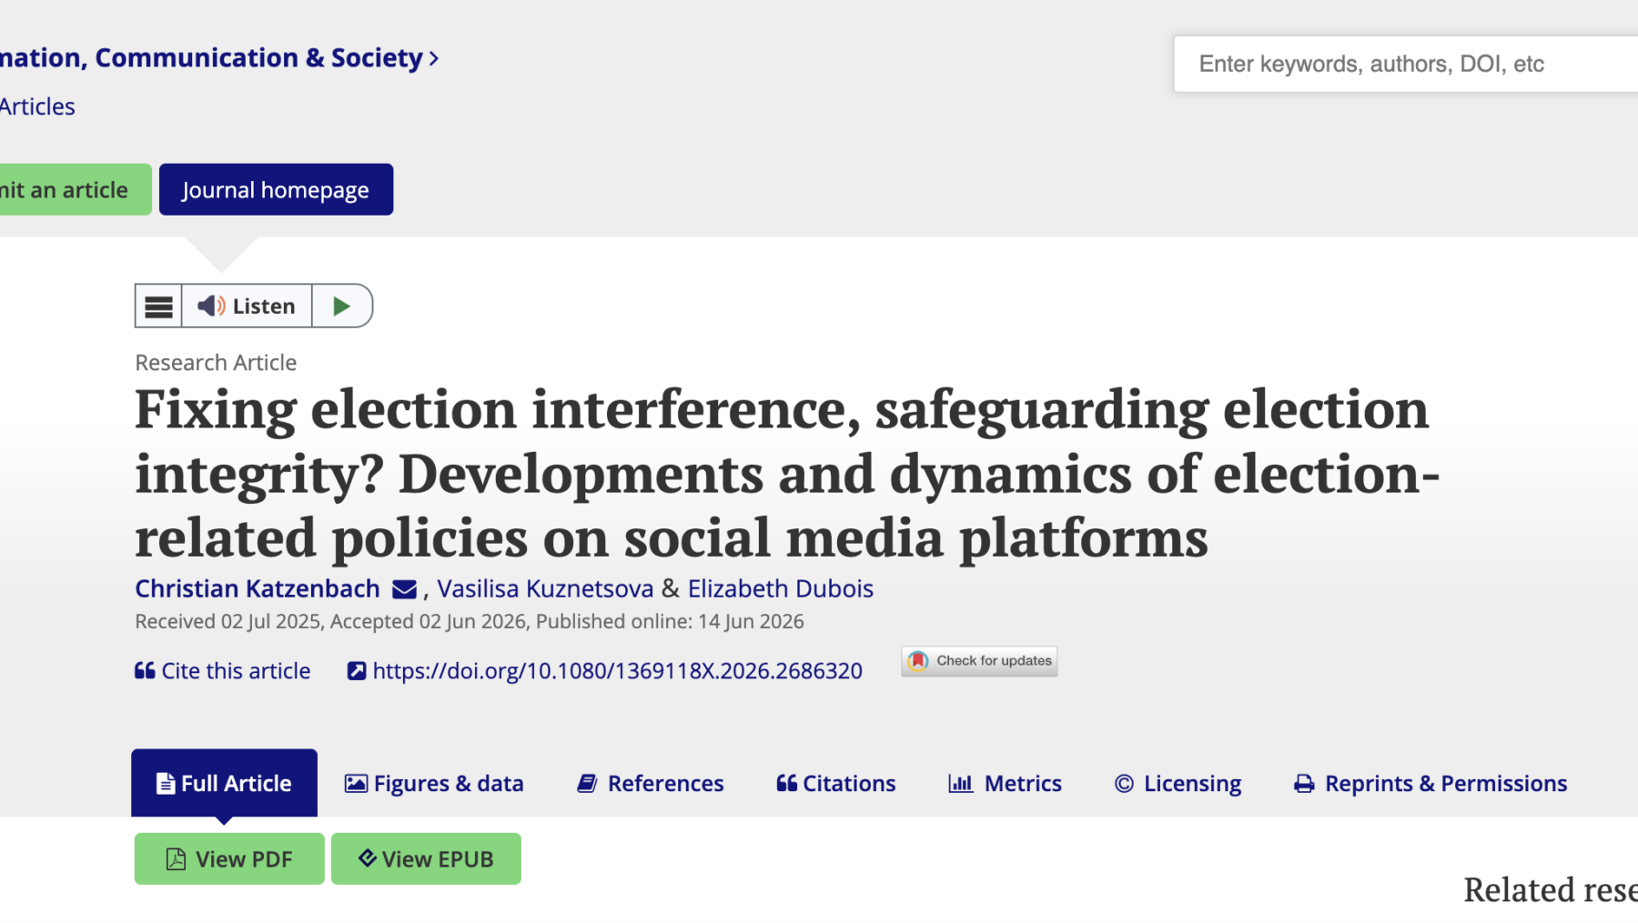Viewport: 1638px width, 923px height.
Task: Click the Check for updates badge
Action: point(979,661)
